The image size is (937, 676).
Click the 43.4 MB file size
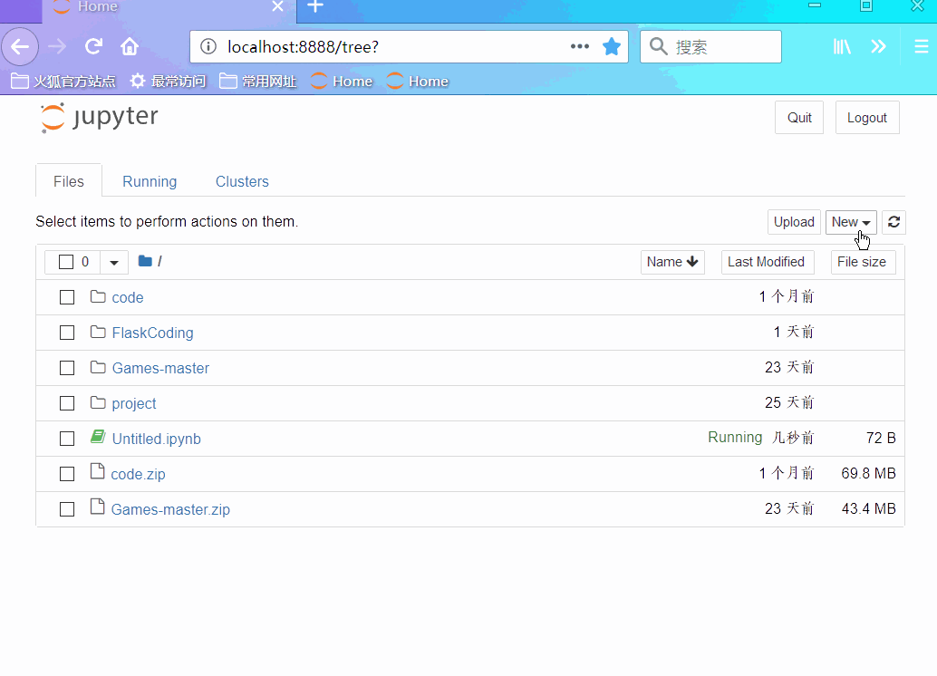(x=868, y=508)
